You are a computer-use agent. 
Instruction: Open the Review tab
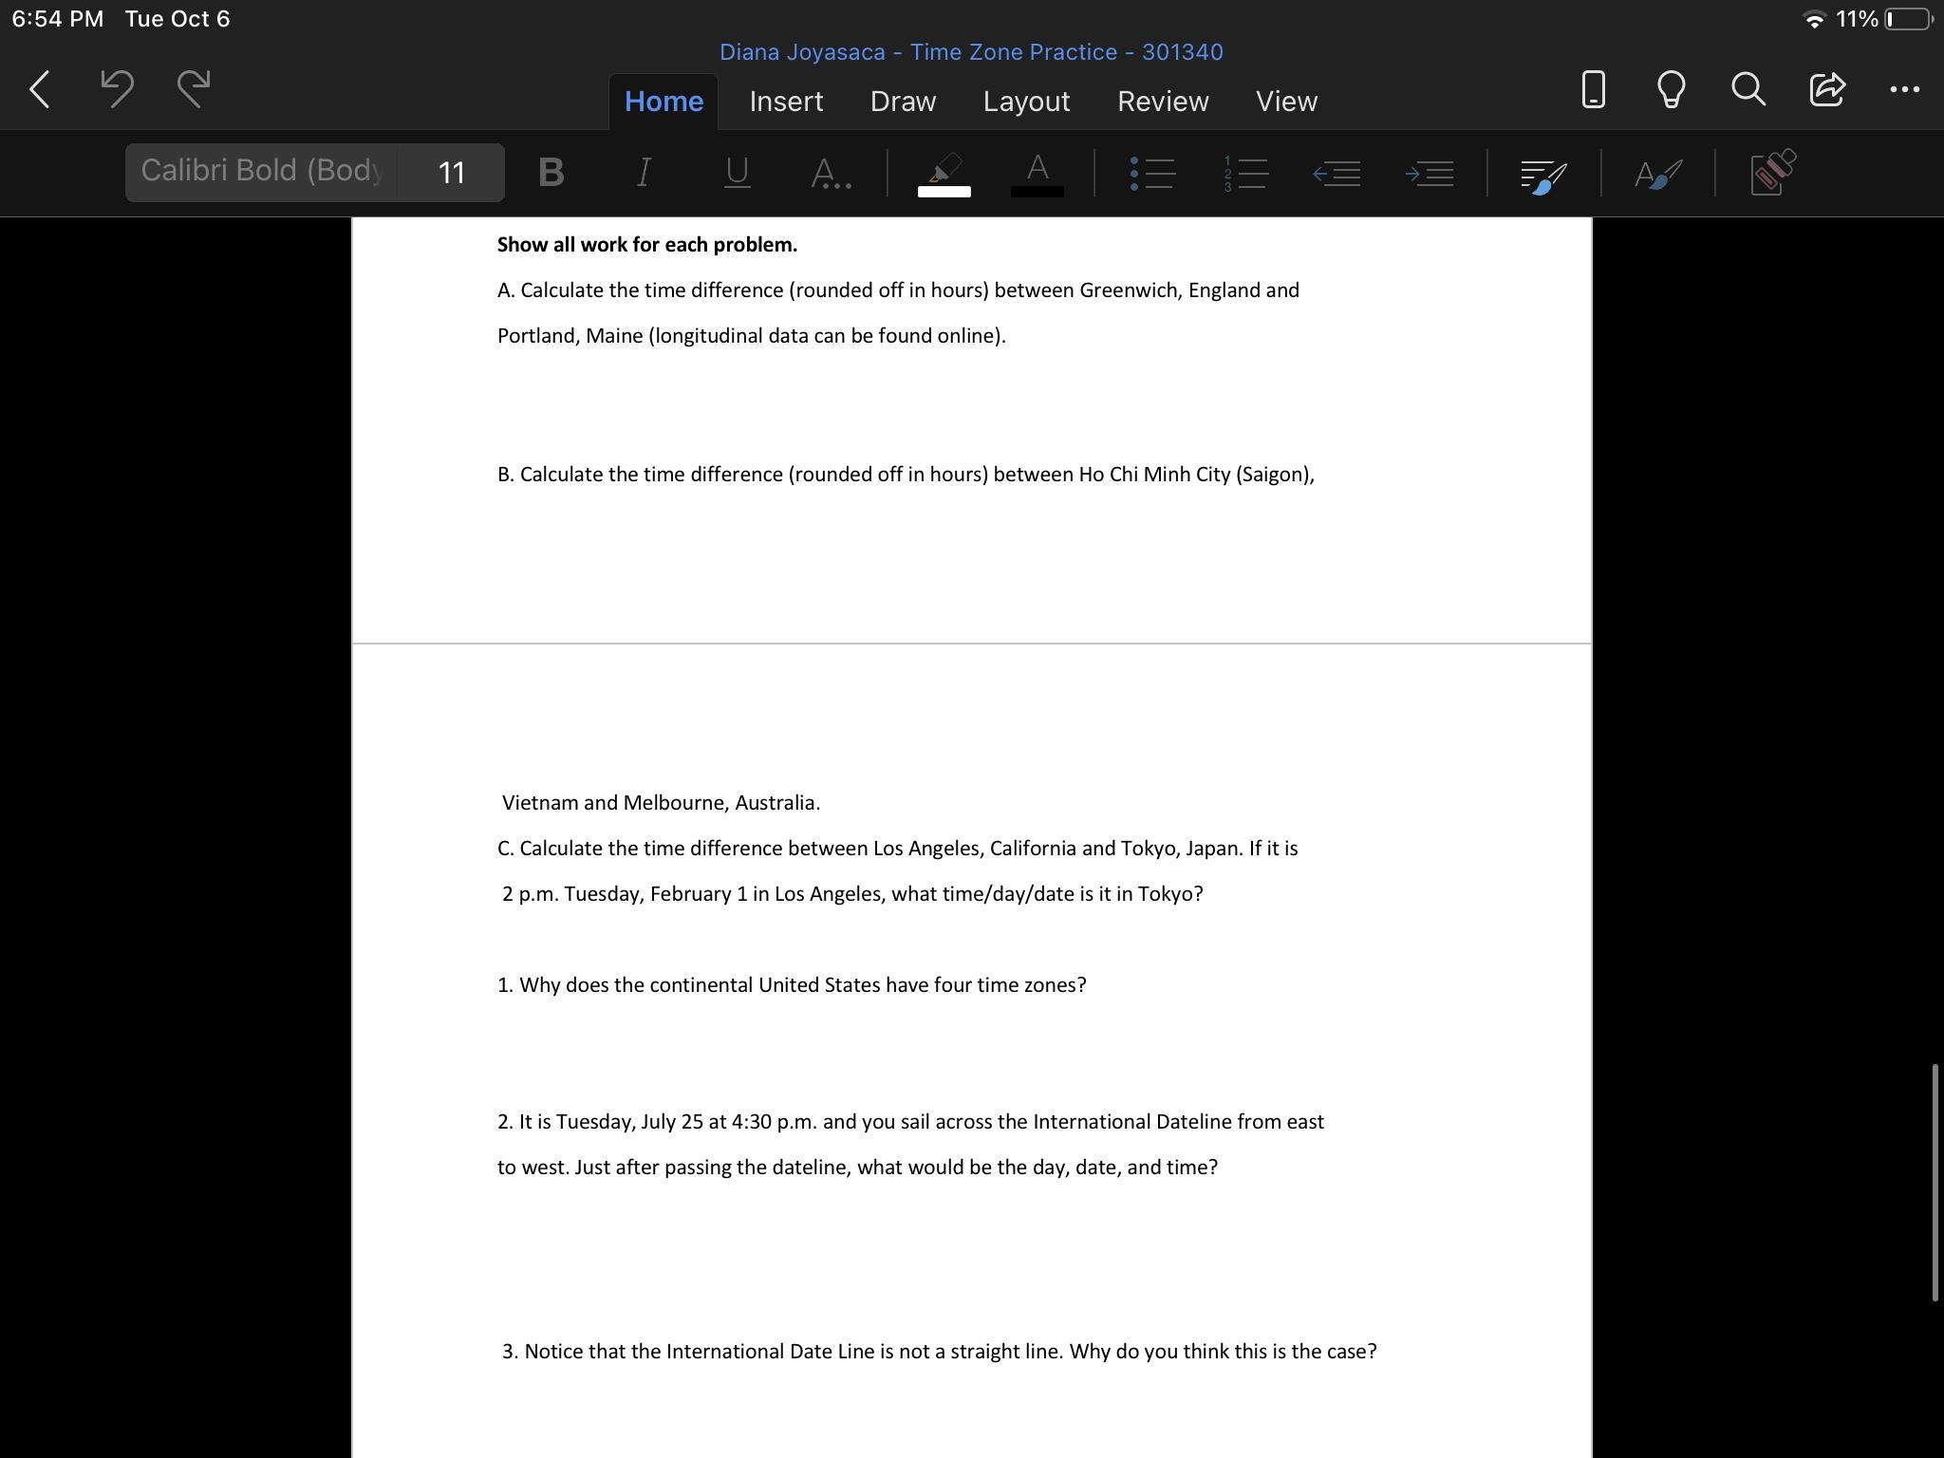click(1162, 102)
